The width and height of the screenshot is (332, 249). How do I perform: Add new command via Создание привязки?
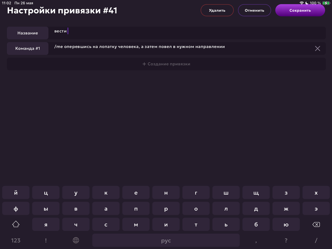[x=166, y=64]
